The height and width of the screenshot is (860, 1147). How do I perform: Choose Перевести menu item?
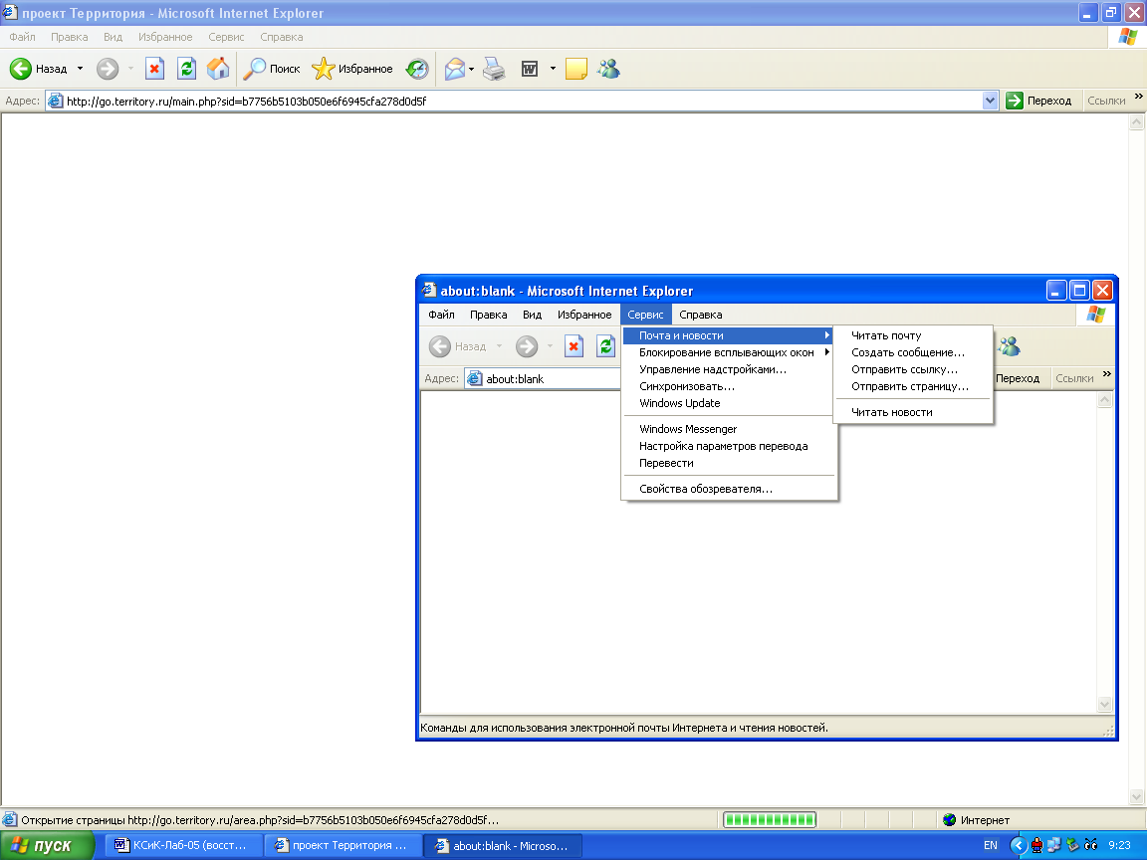tap(729, 463)
